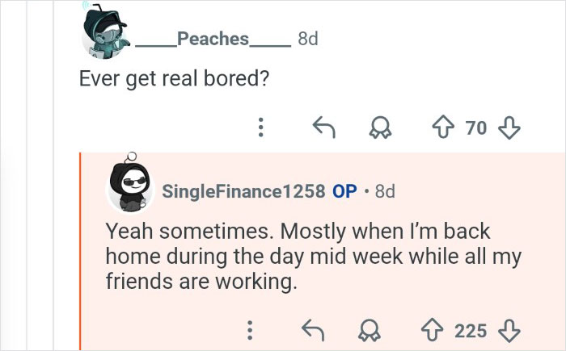Downvote the "Ever get real bored?" comment

pyautogui.click(x=509, y=127)
